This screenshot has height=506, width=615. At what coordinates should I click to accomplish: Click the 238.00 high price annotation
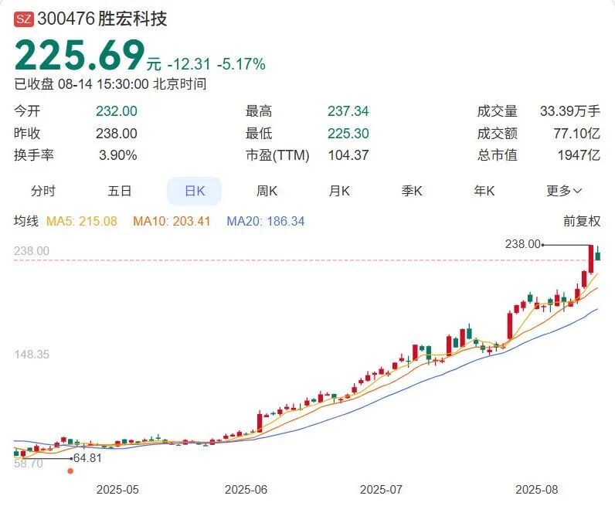pos(523,244)
